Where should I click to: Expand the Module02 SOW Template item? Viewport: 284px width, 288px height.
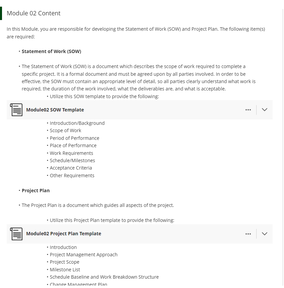click(x=265, y=110)
